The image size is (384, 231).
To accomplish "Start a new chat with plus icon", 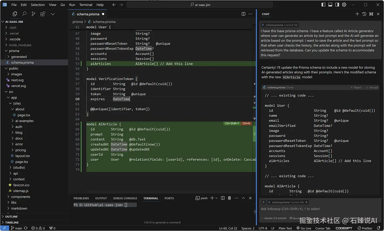I will (x=357, y=14).
